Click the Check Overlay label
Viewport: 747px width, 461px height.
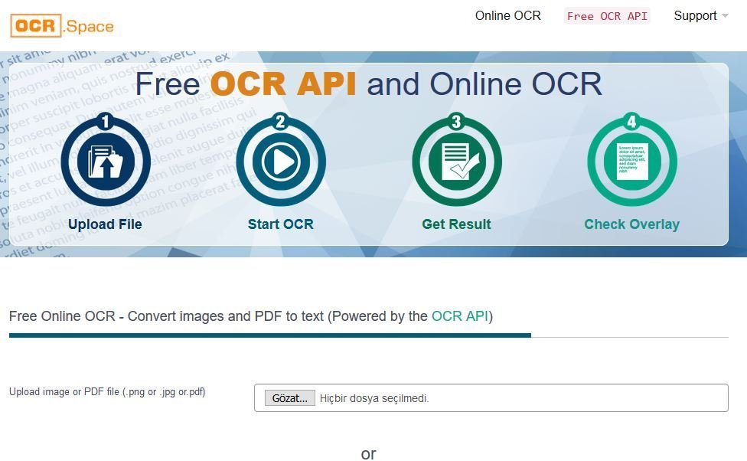pyautogui.click(x=631, y=224)
